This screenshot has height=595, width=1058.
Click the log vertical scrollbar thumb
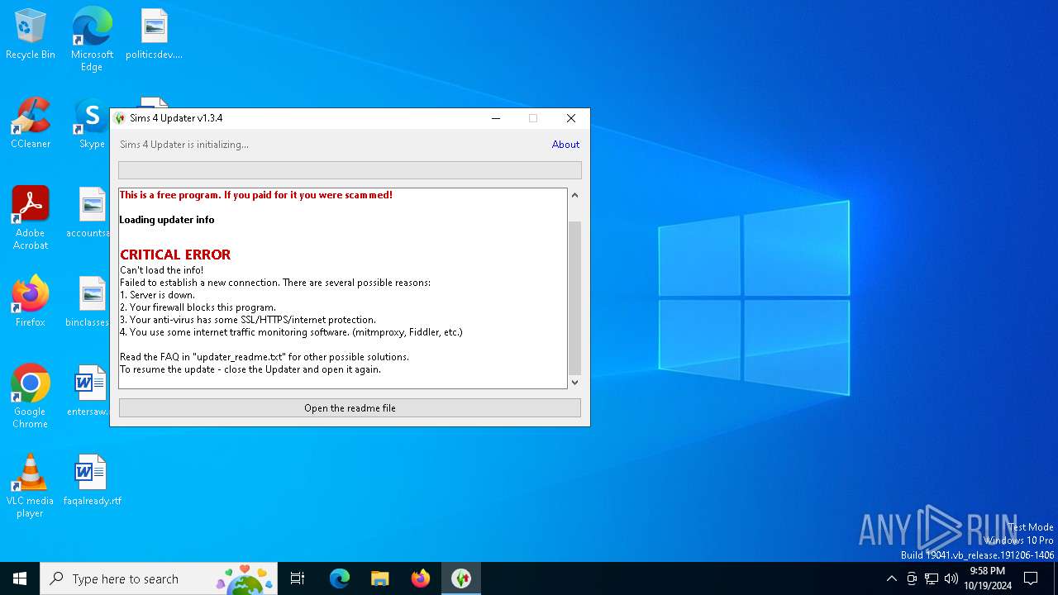coord(574,297)
